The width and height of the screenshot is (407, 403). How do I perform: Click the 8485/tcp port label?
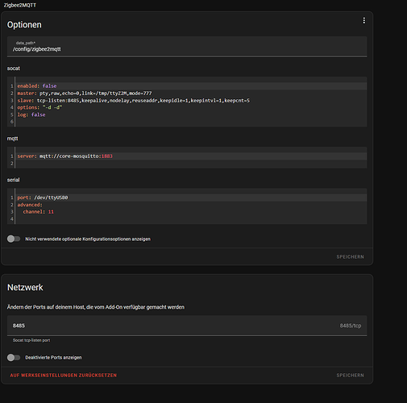point(351,326)
